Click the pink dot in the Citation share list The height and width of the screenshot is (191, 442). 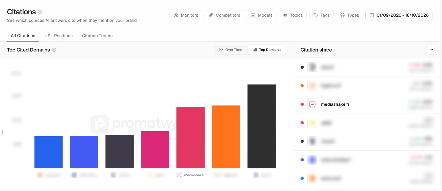[x=302, y=123]
